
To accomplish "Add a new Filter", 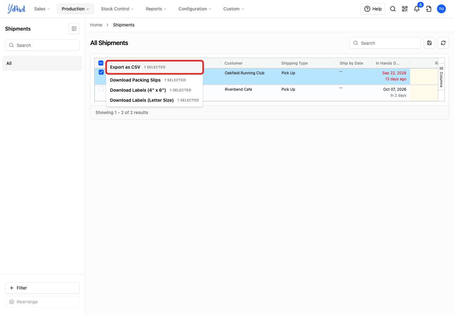I will [x=42, y=288].
